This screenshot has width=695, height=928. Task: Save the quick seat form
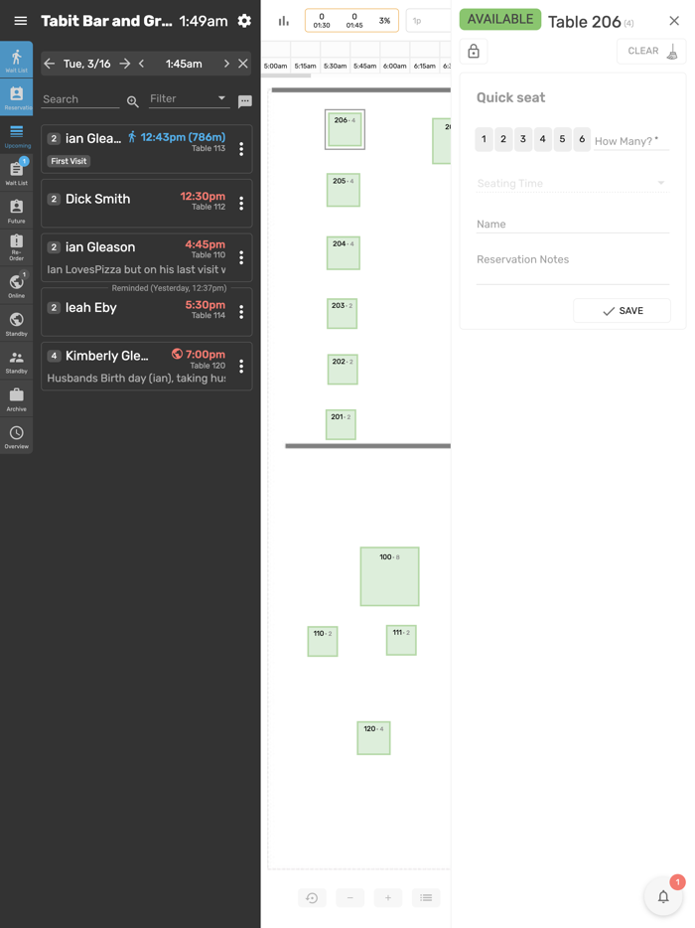pyautogui.click(x=623, y=311)
